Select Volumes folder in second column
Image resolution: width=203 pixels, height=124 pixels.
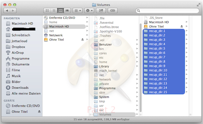114,115
